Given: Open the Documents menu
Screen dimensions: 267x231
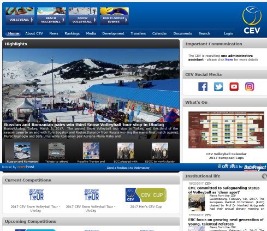Looking at the screenshot, I should click(183, 33).
